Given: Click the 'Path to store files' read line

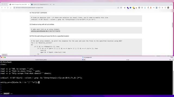Looking at the screenshot, I should [x=20, y=71].
